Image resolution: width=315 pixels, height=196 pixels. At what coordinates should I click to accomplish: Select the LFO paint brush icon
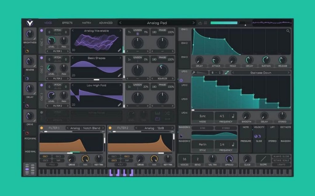pos(194,73)
